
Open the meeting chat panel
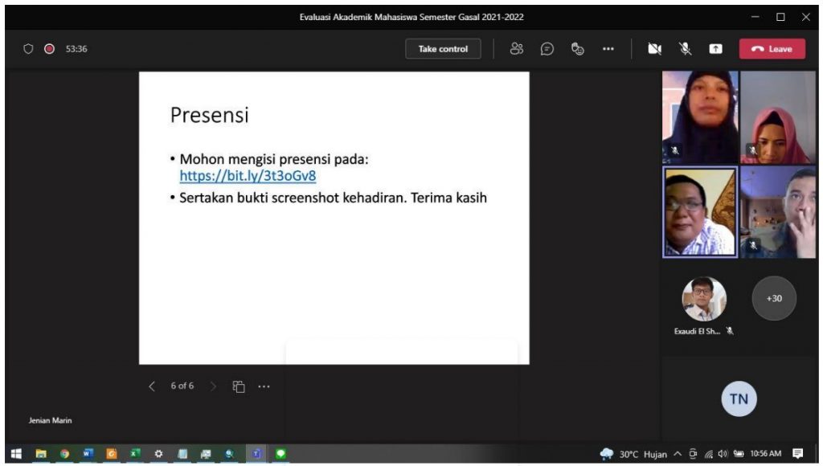(547, 49)
